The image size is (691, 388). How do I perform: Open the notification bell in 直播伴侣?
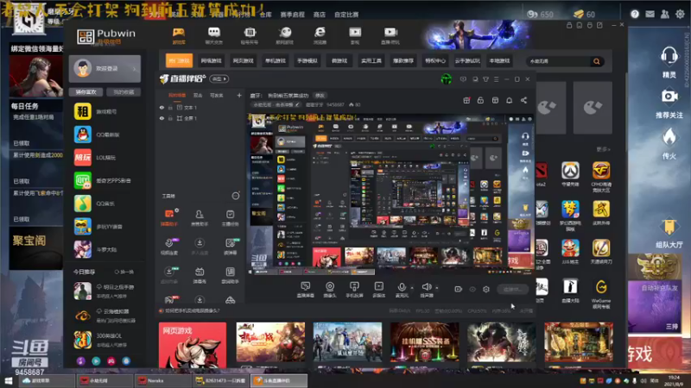[x=509, y=100]
